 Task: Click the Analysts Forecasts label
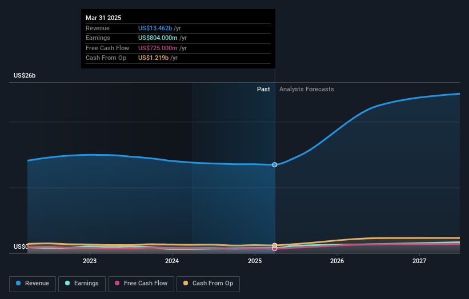307,89
